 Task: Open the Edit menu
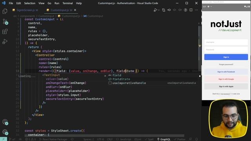18,3
